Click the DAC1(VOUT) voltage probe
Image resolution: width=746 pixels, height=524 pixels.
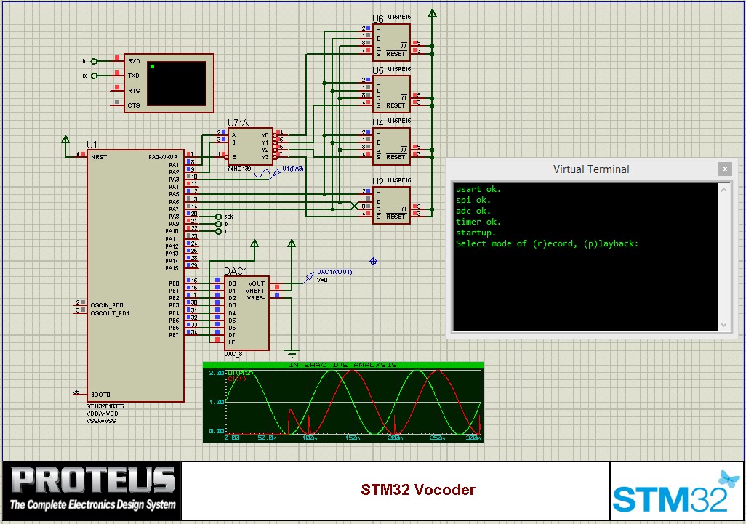click(x=309, y=277)
